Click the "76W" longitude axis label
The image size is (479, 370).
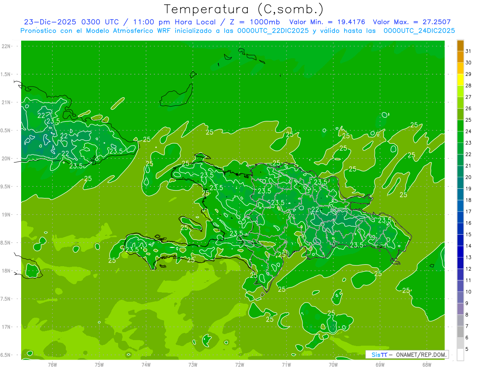point(52,365)
